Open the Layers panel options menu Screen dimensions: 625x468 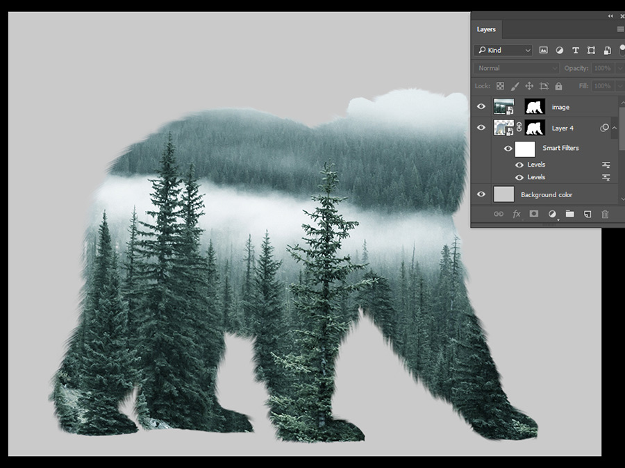coord(620,29)
